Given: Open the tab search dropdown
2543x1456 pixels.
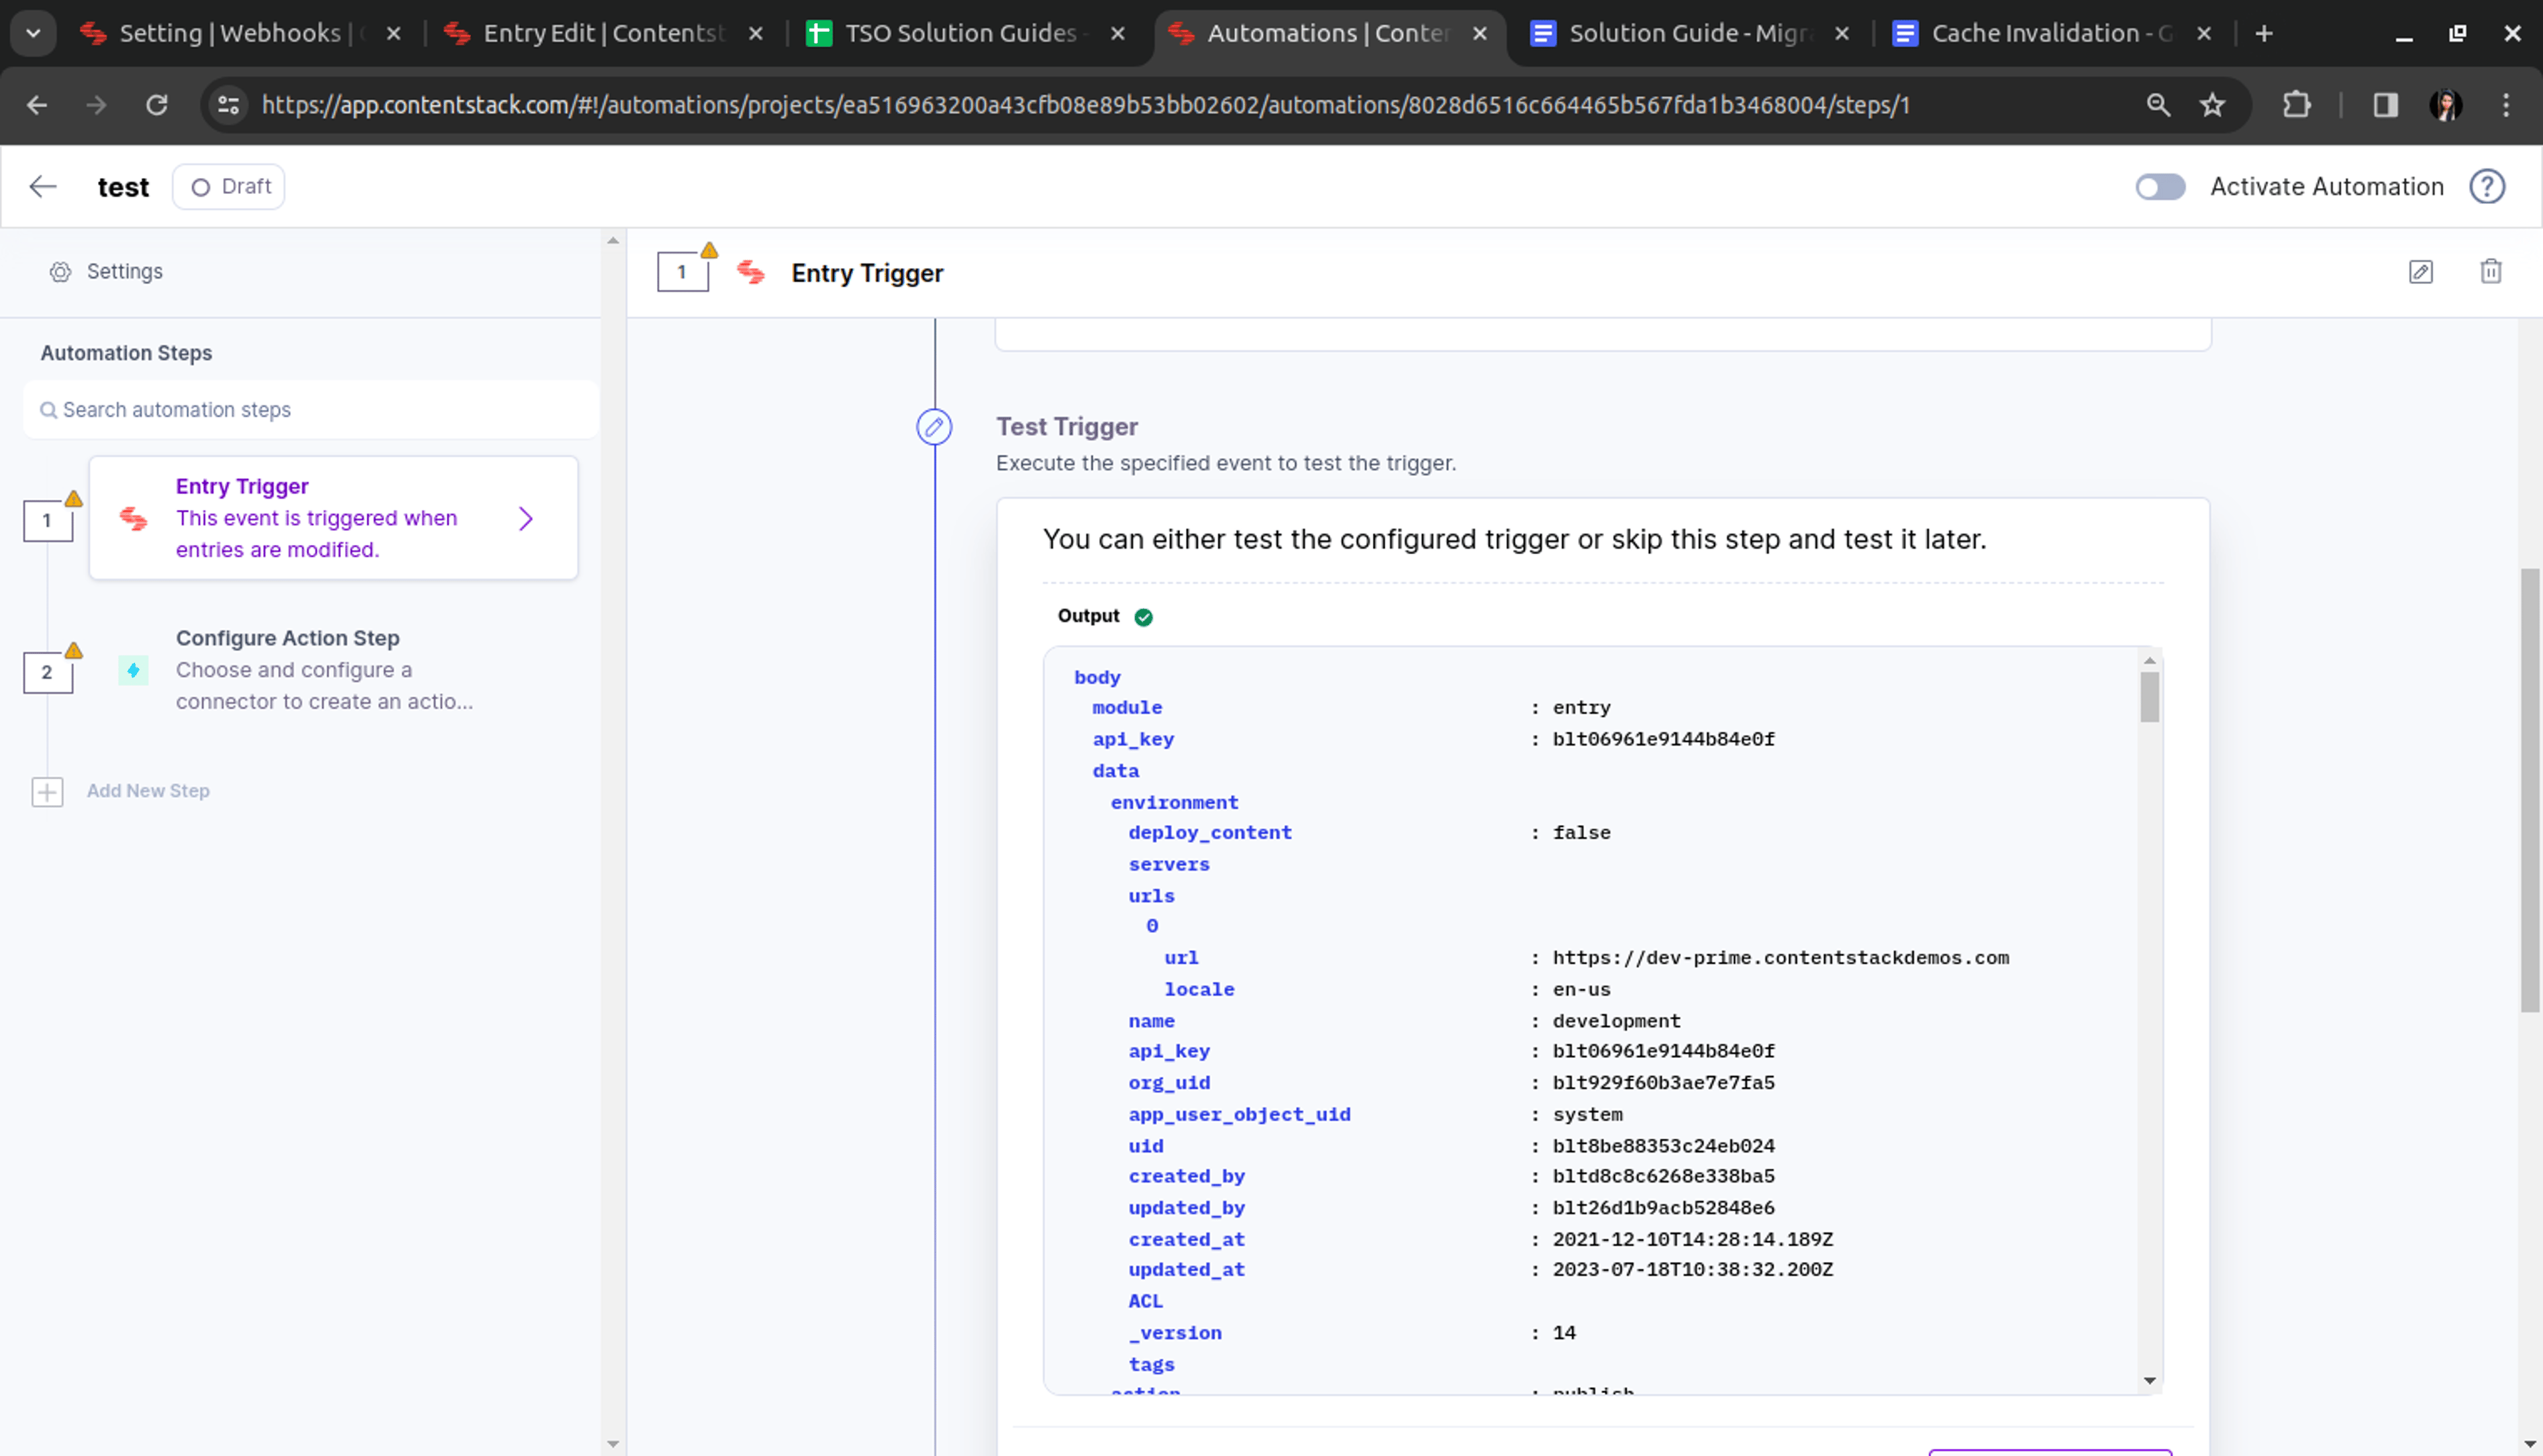Looking at the screenshot, I should (x=33, y=33).
